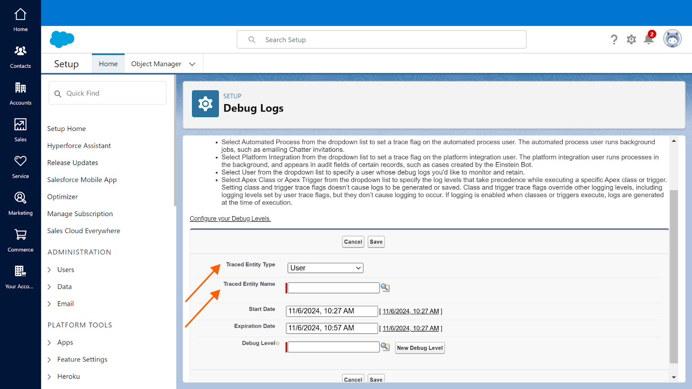Click lookup icon beside Debug Level field
Viewport: 692px width, 389px height.
click(x=385, y=347)
